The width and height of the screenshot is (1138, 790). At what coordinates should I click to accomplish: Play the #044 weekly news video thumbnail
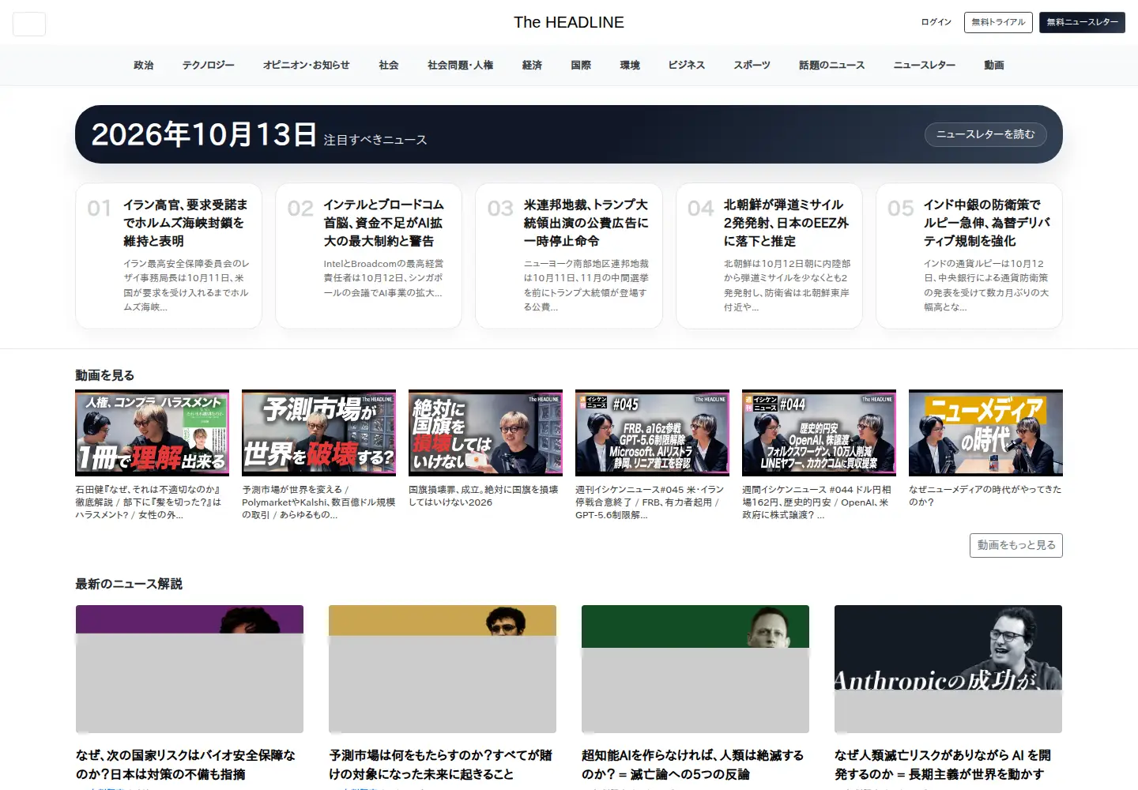point(819,432)
